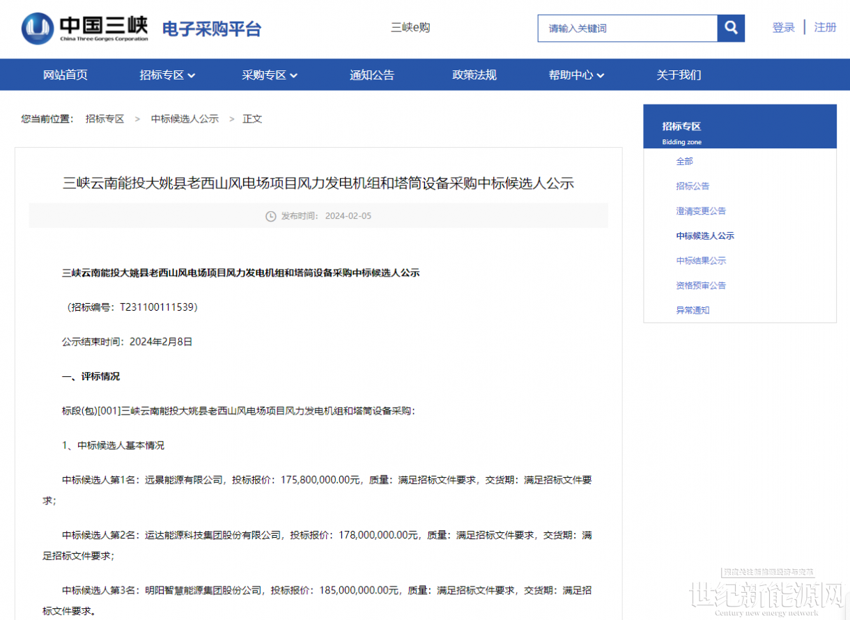Select 中标结果公示 in the sidebar
850x620 pixels.
pyautogui.click(x=701, y=261)
